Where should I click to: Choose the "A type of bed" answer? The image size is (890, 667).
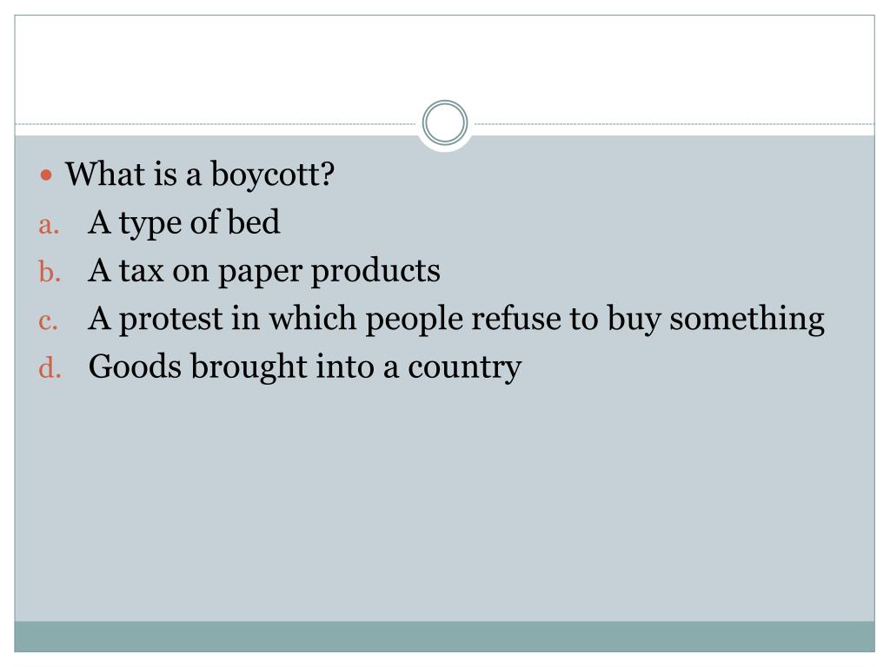(184, 223)
